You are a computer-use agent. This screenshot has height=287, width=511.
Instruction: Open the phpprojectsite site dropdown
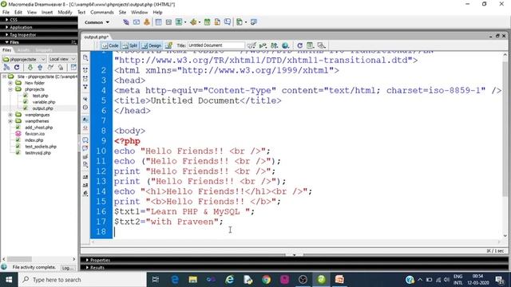[x=24, y=59]
